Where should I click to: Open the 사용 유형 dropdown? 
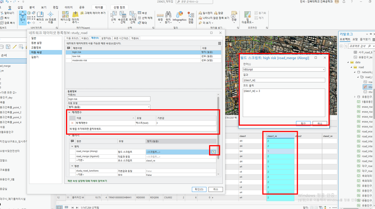pyautogui.click(x=109, y=107)
